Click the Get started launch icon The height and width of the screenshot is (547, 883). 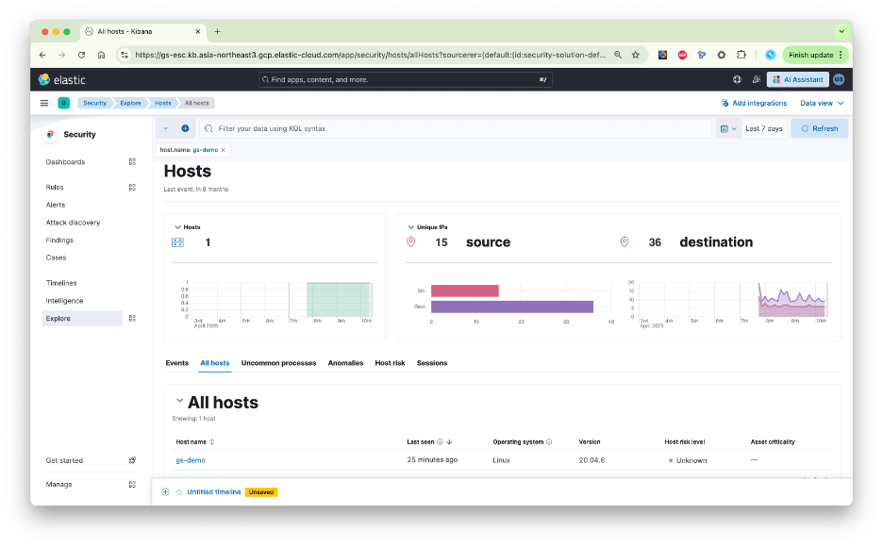[x=132, y=460]
